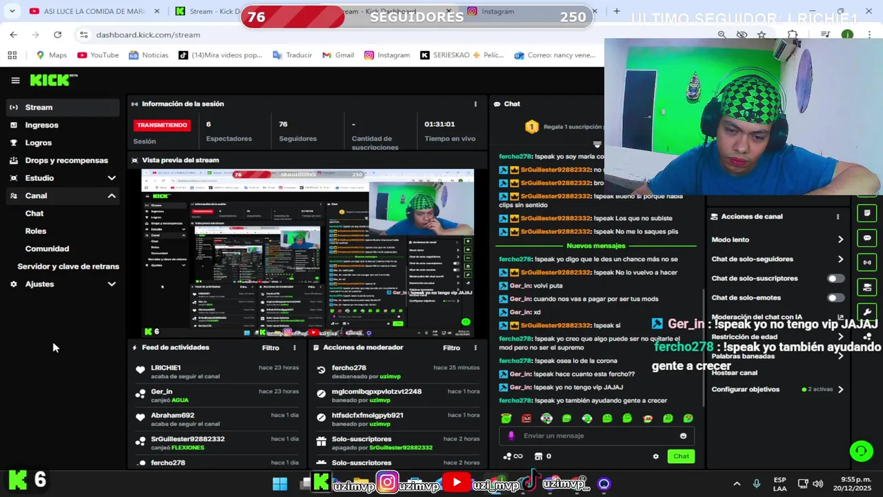Screen dimensions: 883x497
Task: Open Comunidad under Canal
Action: 47,248
